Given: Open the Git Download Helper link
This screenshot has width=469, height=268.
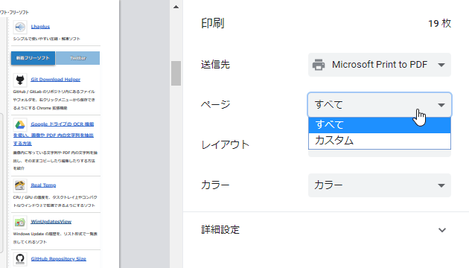Looking at the screenshot, I should coord(56,79).
